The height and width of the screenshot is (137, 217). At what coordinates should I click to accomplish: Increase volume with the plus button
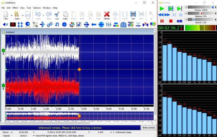pyautogui.click(x=215, y=7)
